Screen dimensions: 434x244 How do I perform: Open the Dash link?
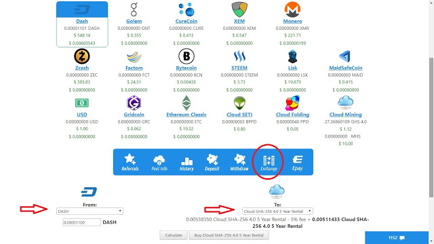[x=82, y=21]
